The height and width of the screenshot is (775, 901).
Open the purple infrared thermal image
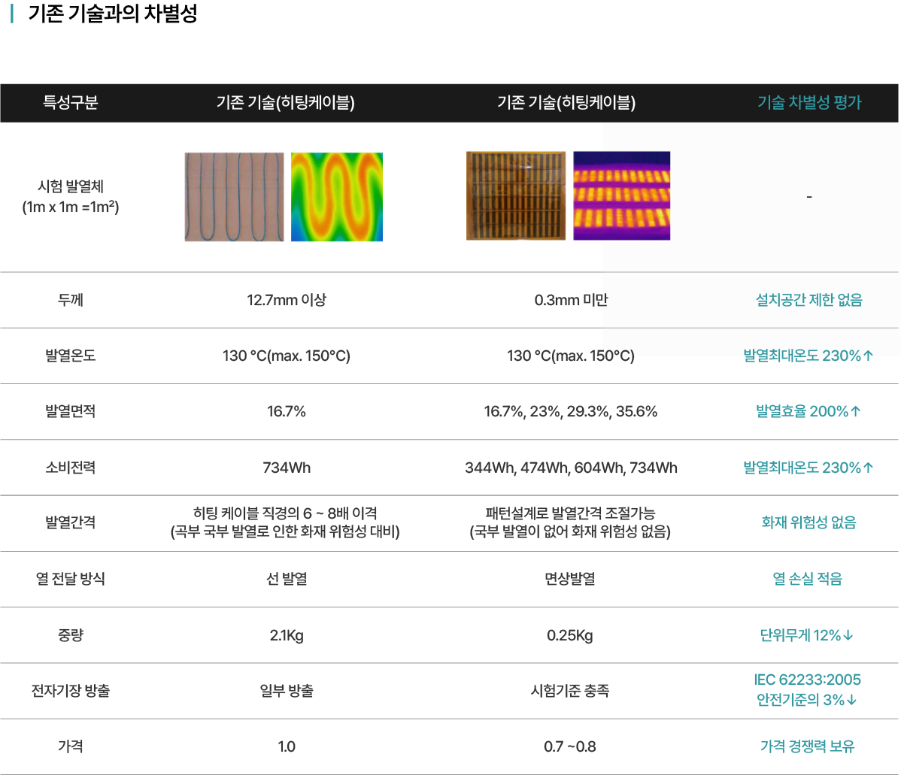coord(622,196)
